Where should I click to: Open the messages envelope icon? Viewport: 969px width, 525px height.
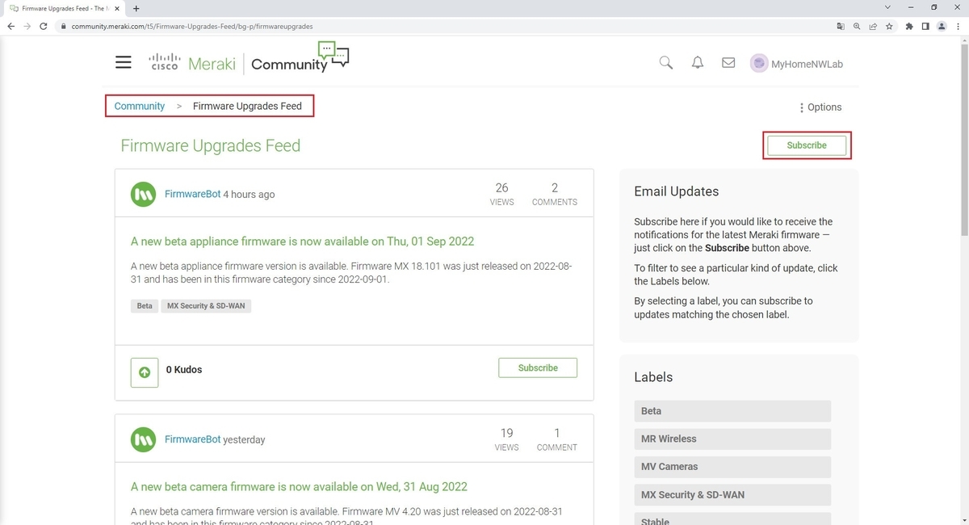(x=728, y=63)
